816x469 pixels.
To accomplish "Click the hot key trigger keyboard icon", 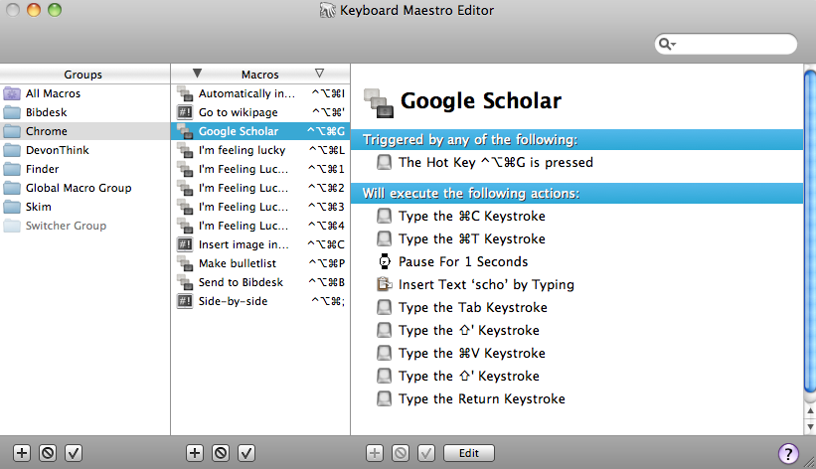I will pos(384,162).
